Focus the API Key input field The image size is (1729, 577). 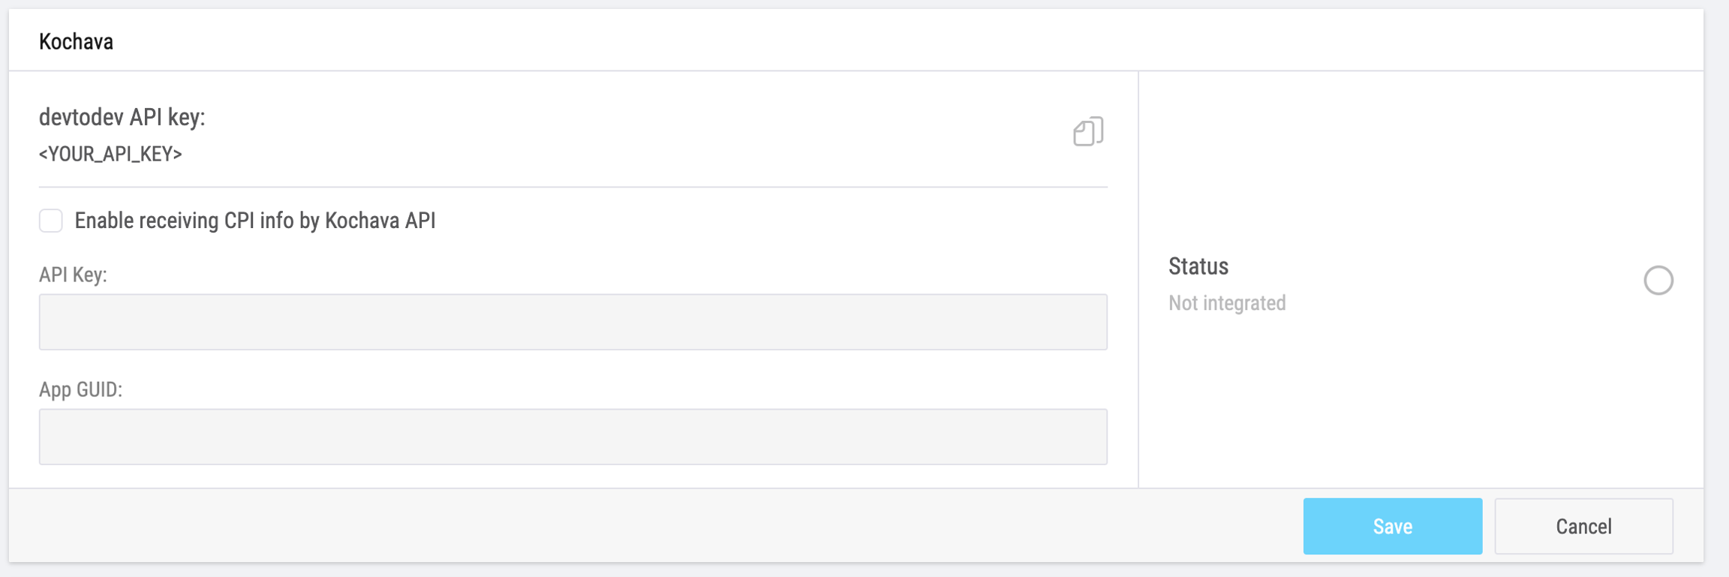pos(573,322)
